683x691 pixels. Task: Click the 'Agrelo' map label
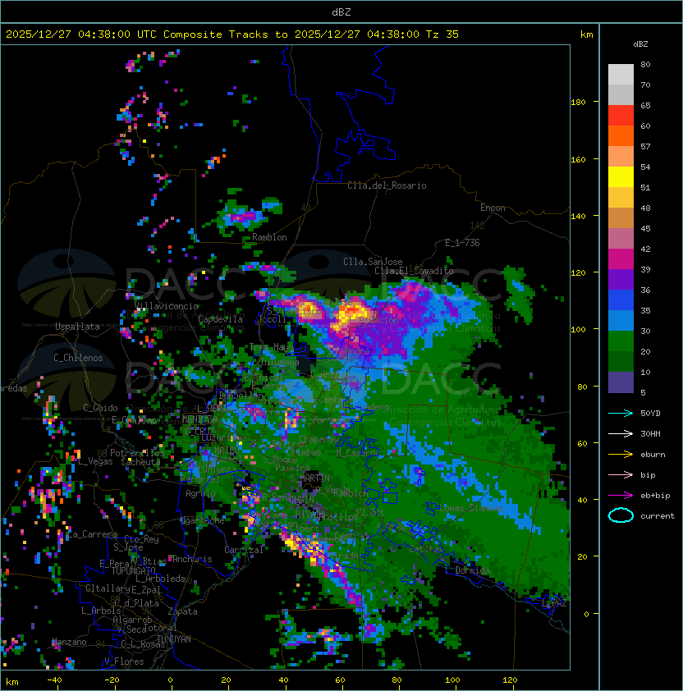pos(200,493)
